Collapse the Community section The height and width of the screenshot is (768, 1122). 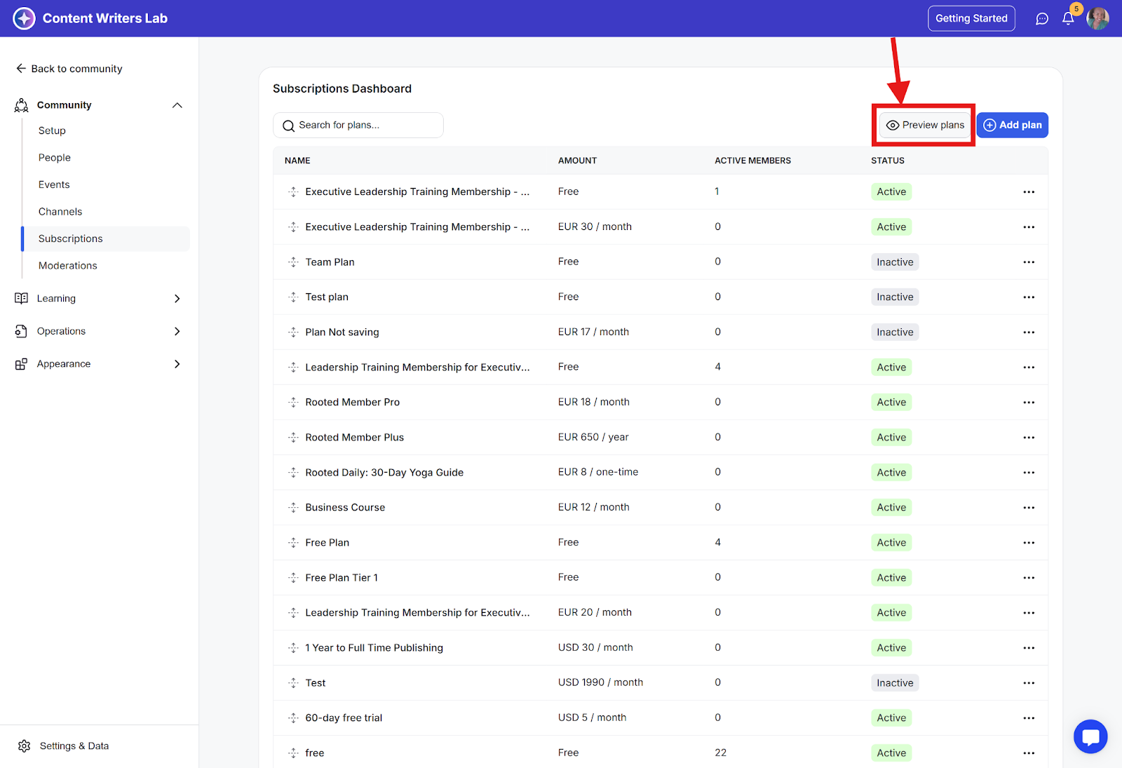point(177,105)
